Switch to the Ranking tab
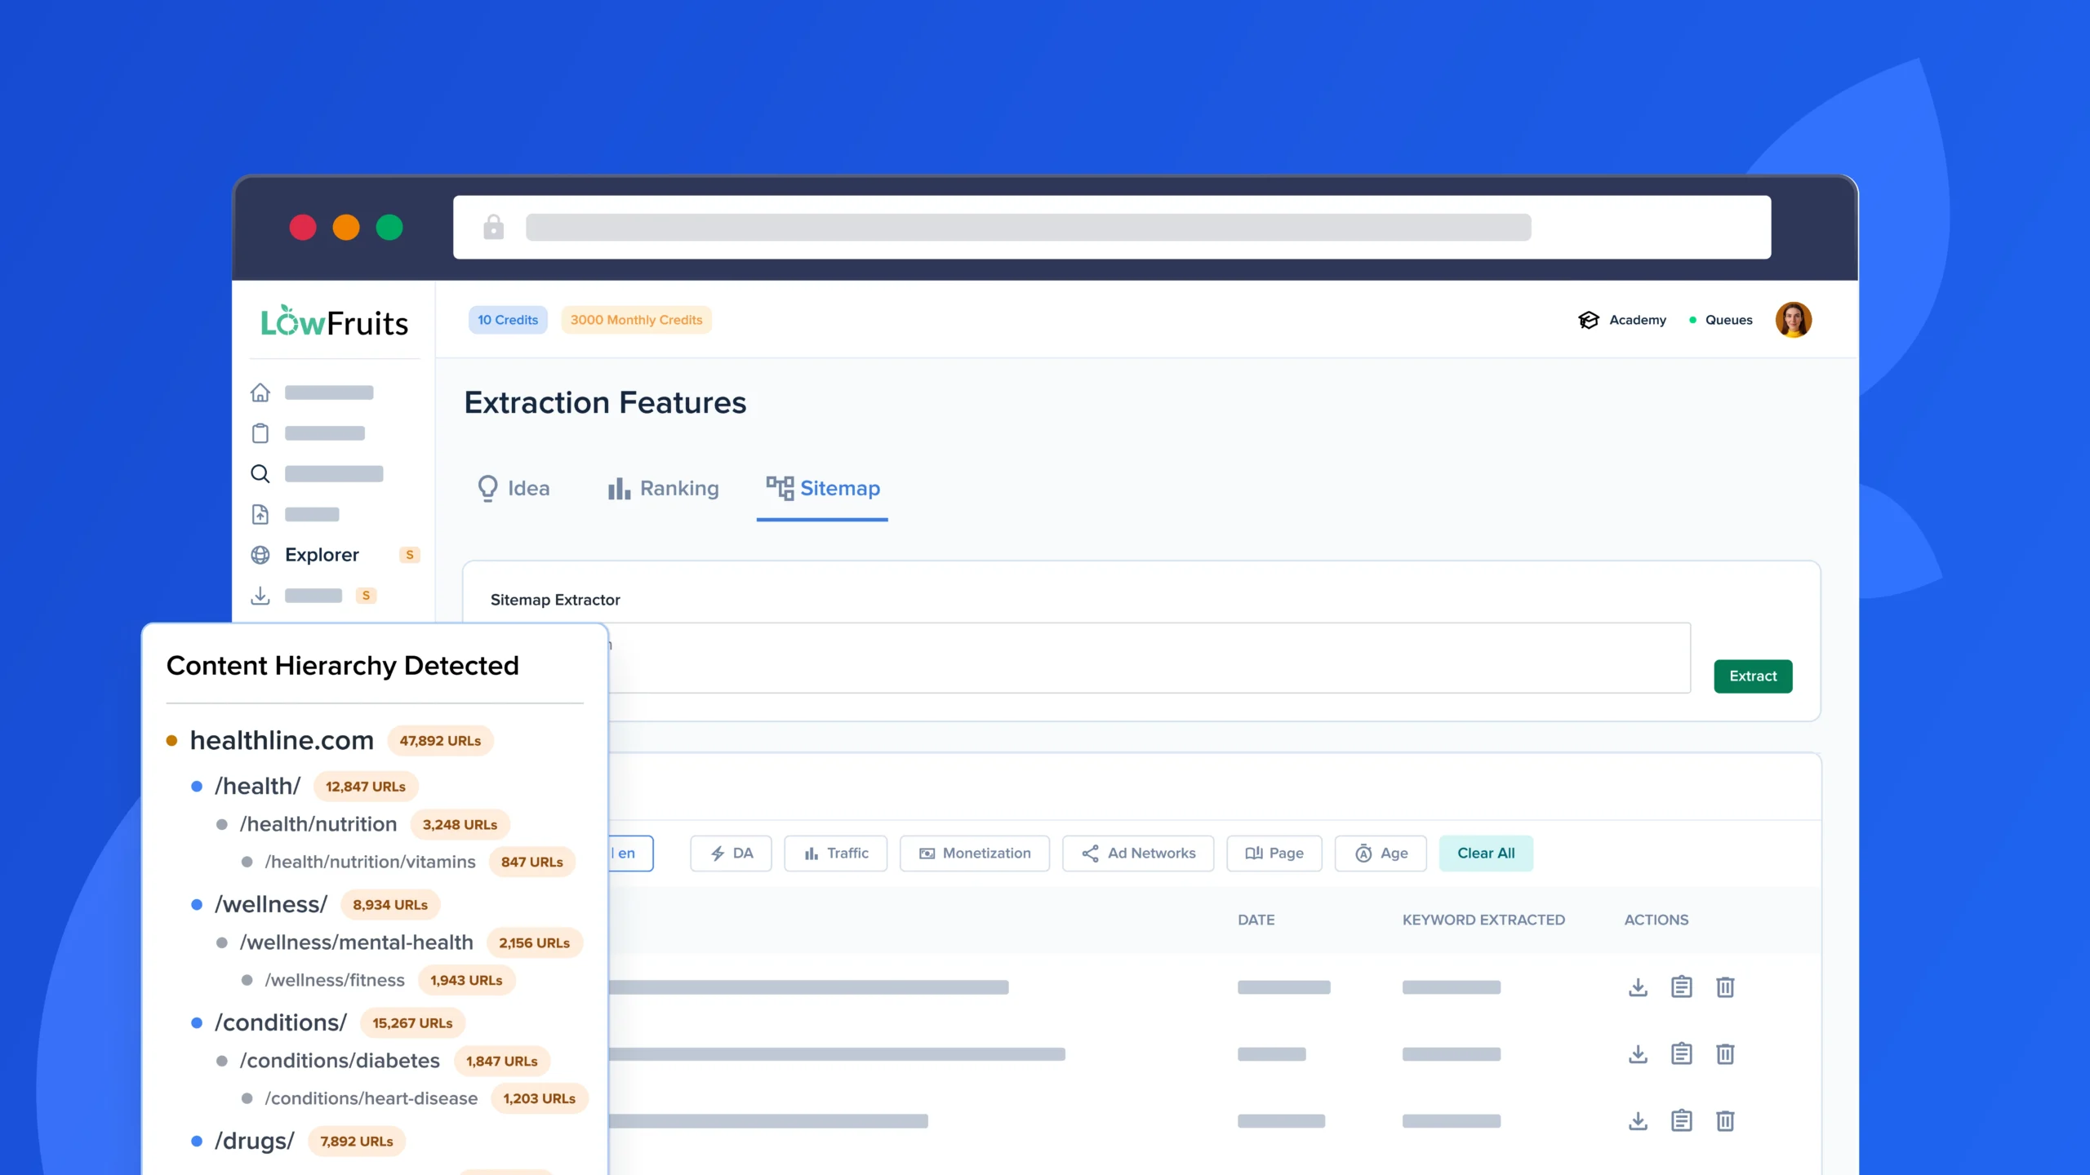 663,488
